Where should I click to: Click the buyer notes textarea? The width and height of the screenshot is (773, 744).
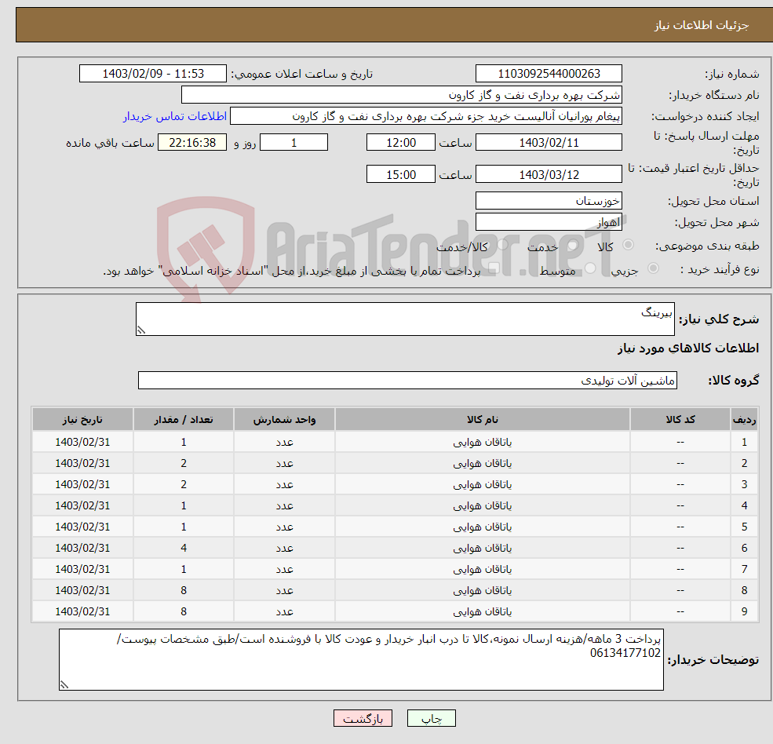click(361, 659)
